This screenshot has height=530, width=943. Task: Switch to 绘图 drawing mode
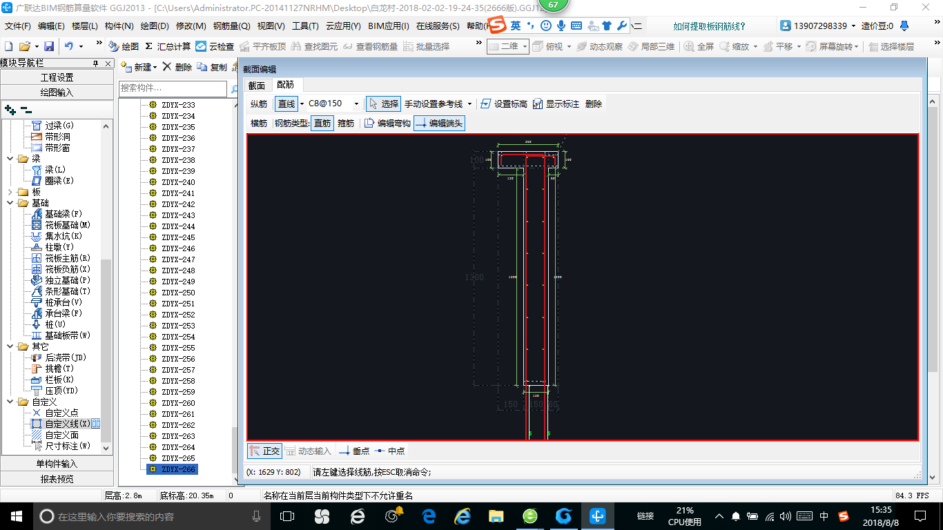(x=124, y=46)
